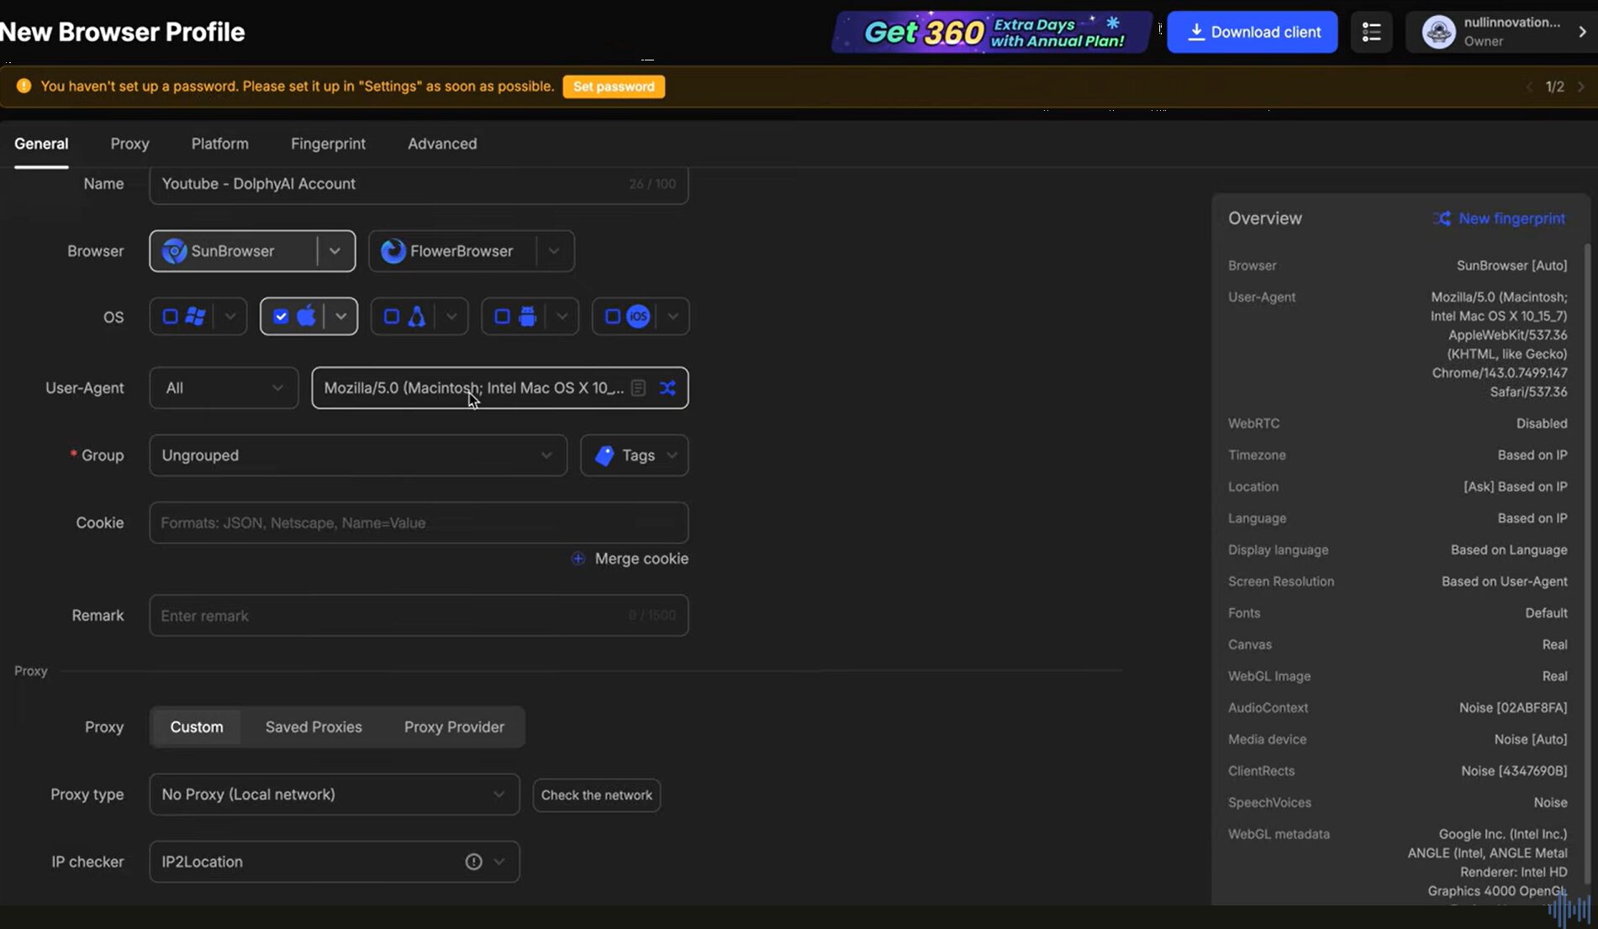Click the WebRTC Disabled value in Overview

(1542, 423)
